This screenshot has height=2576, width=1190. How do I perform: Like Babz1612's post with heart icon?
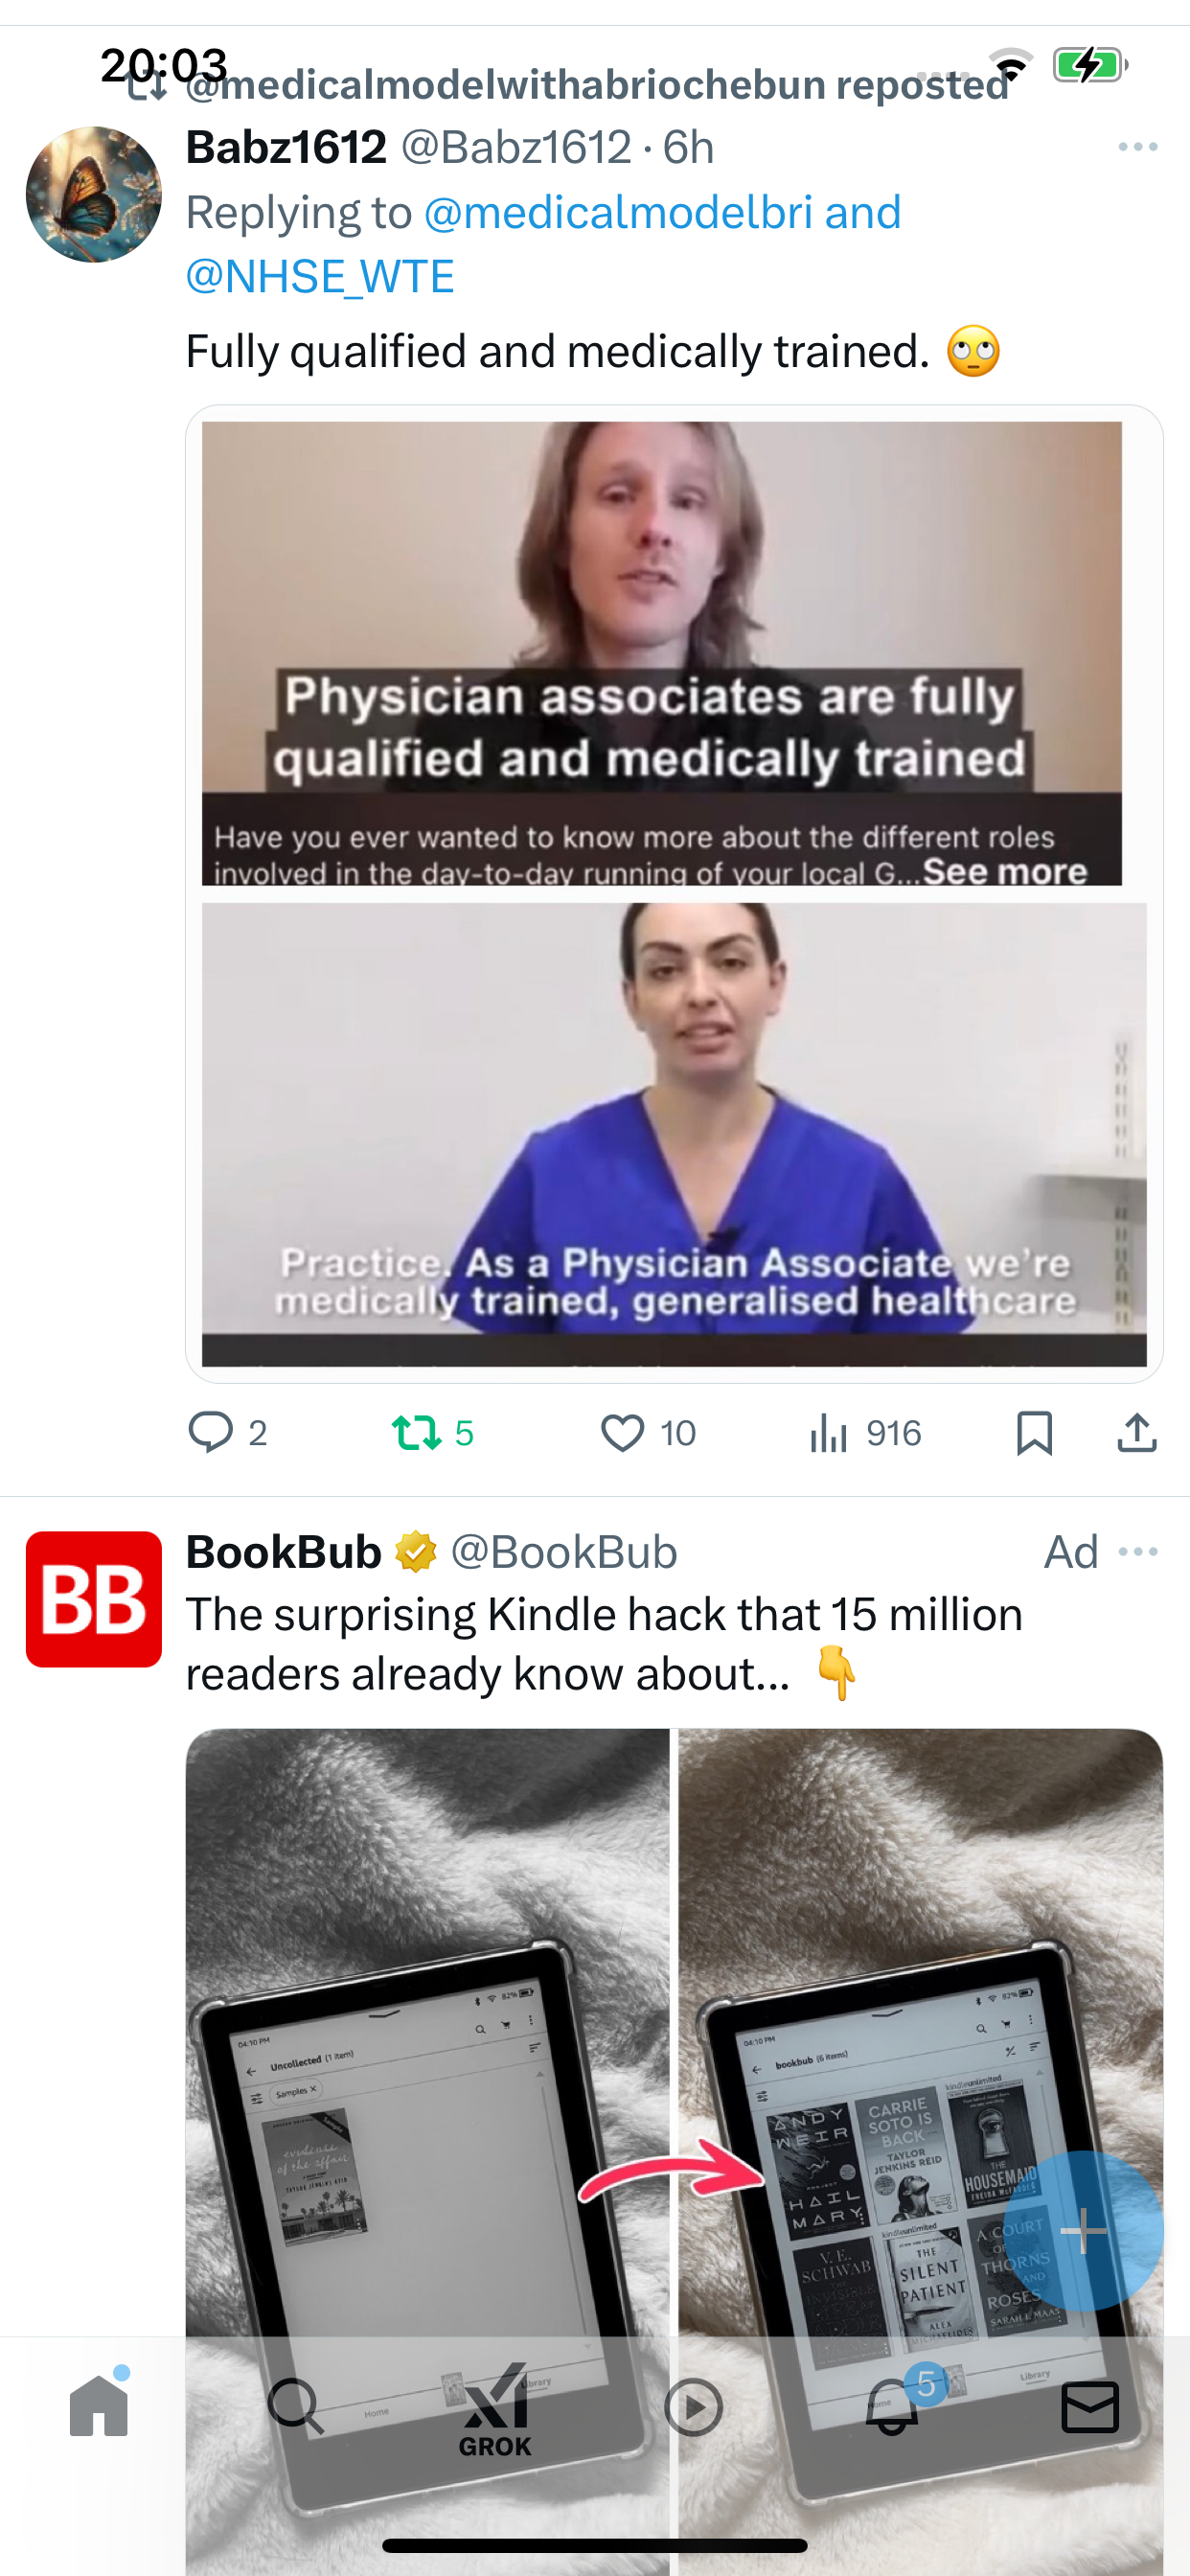[622, 1433]
